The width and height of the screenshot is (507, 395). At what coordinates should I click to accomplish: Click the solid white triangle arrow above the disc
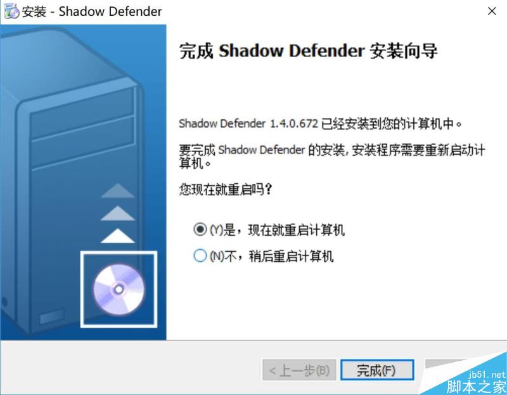(118, 236)
